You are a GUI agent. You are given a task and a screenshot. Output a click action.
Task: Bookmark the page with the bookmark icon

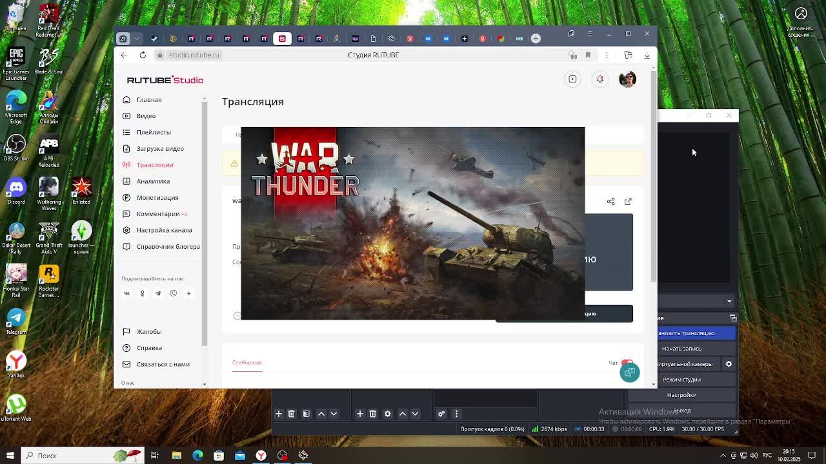[588, 55]
